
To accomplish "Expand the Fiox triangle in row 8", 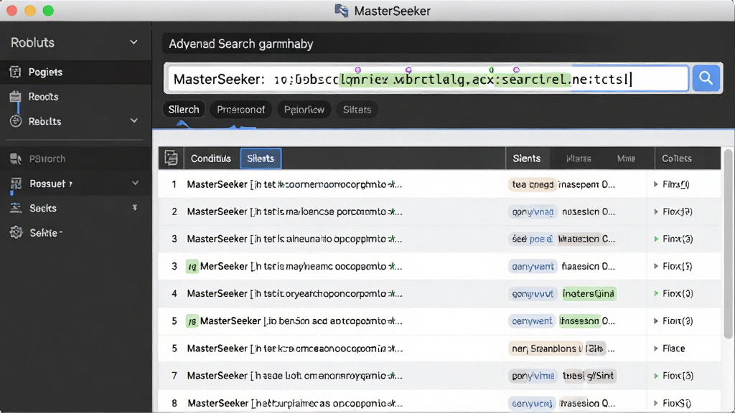I will tap(656, 403).
